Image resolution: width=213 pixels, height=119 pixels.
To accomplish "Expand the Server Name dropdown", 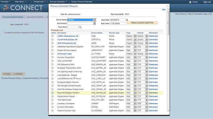I will [x=95, y=20].
